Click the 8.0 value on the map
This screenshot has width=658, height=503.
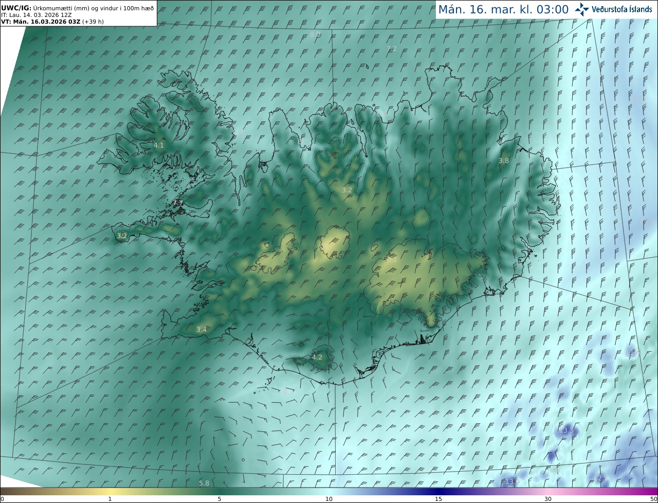point(315,34)
